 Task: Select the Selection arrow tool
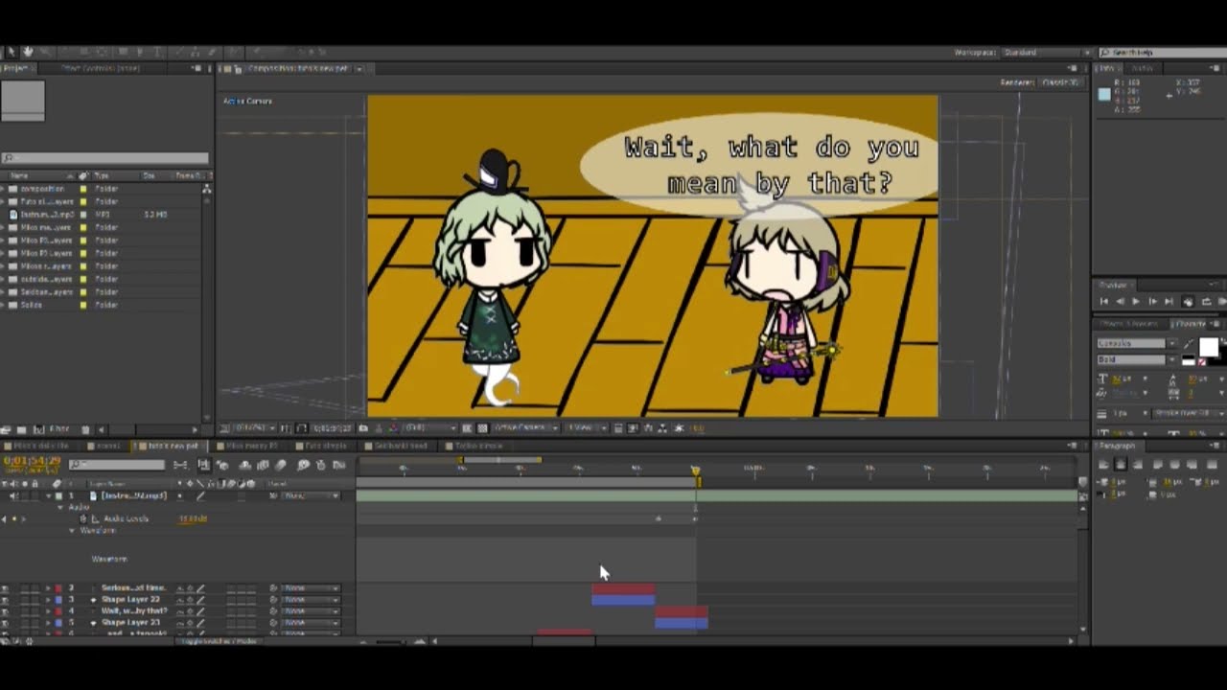click(12, 52)
